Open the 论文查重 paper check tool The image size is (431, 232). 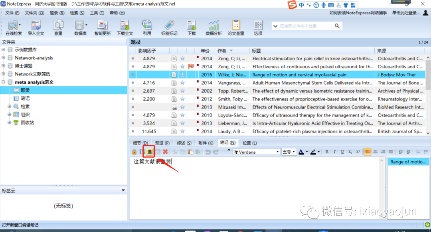(236, 28)
